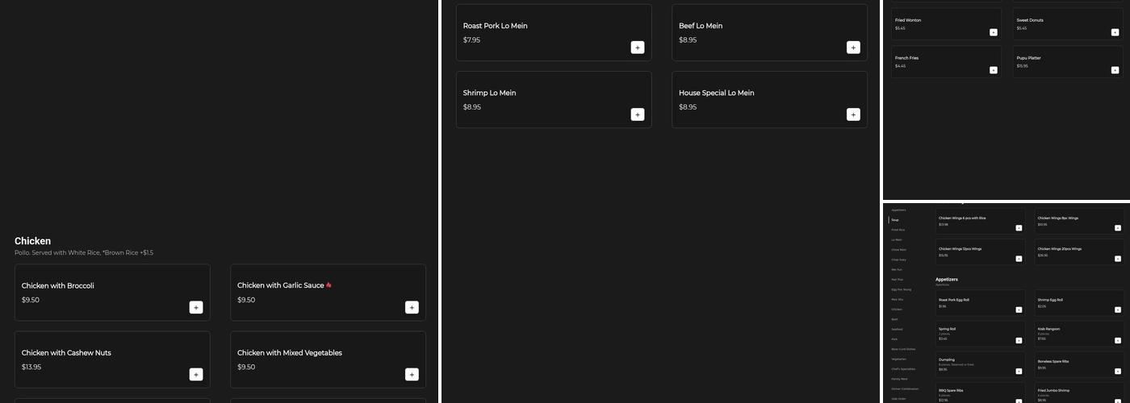The width and height of the screenshot is (1130, 403).
Task: Select Vegetarian category in sidebar
Action: tap(898, 359)
